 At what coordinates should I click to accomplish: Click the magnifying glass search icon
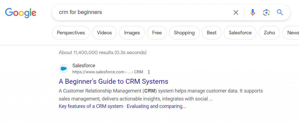(x=280, y=13)
